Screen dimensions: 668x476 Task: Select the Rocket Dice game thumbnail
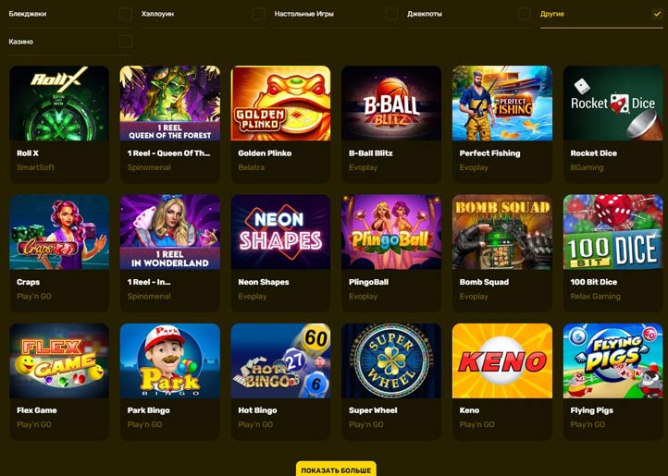[613, 104]
